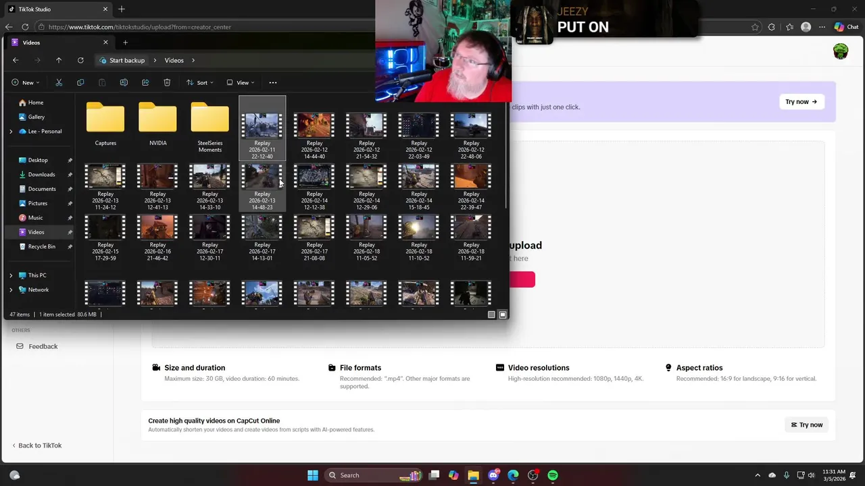Open Copilot app from taskbar
Image resolution: width=865 pixels, height=486 pixels.
pyautogui.click(x=453, y=475)
